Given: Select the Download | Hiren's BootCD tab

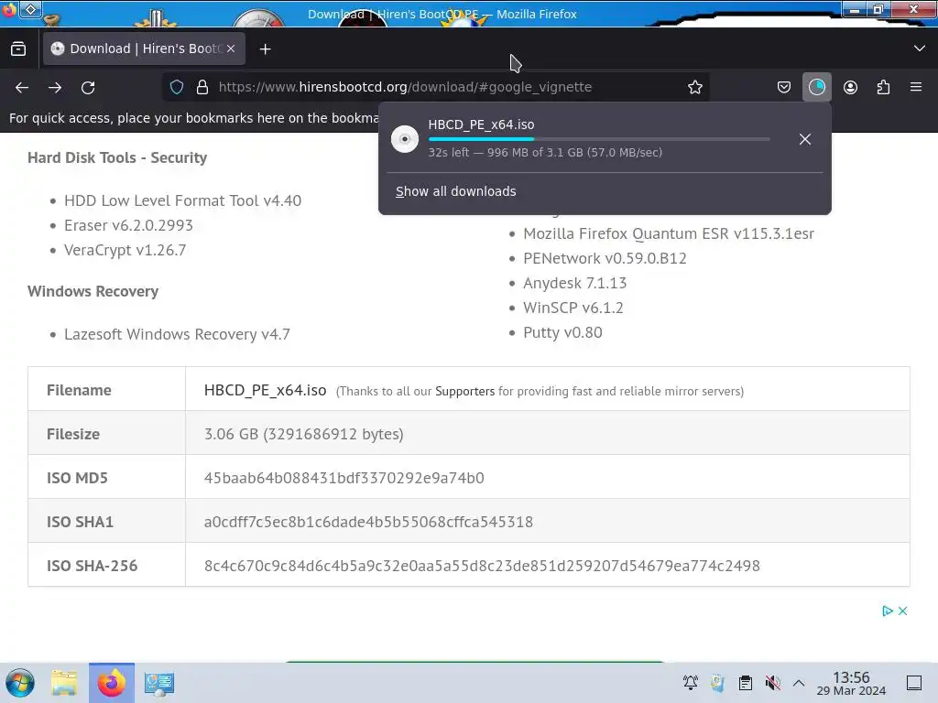Looking at the screenshot, I should [x=144, y=49].
